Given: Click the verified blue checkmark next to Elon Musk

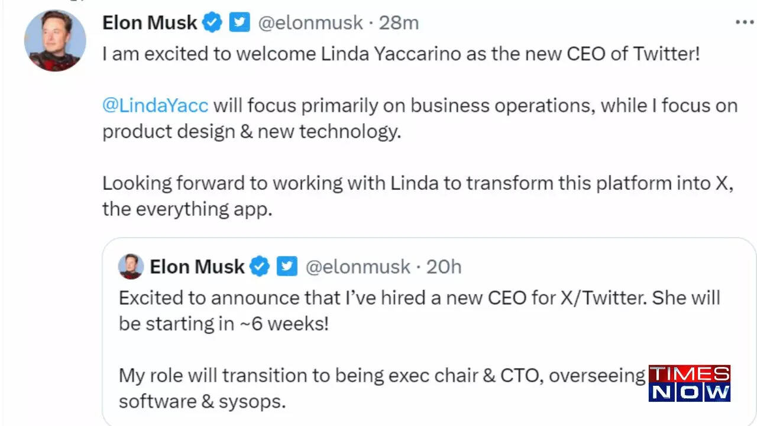Looking at the screenshot, I should tap(212, 22).
